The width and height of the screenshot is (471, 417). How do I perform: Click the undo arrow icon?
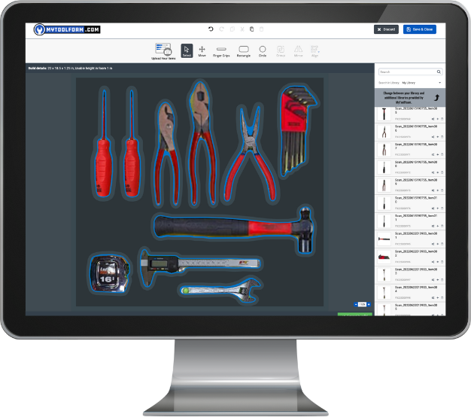pyautogui.click(x=211, y=29)
